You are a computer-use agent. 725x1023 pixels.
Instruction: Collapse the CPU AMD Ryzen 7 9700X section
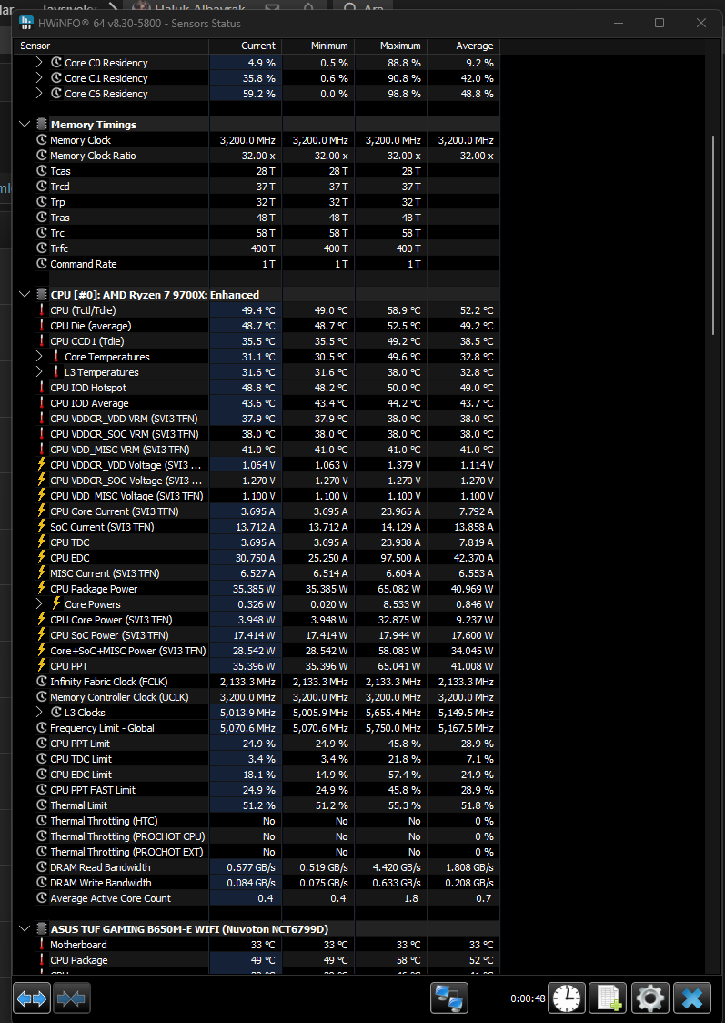click(x=25, y=295)
